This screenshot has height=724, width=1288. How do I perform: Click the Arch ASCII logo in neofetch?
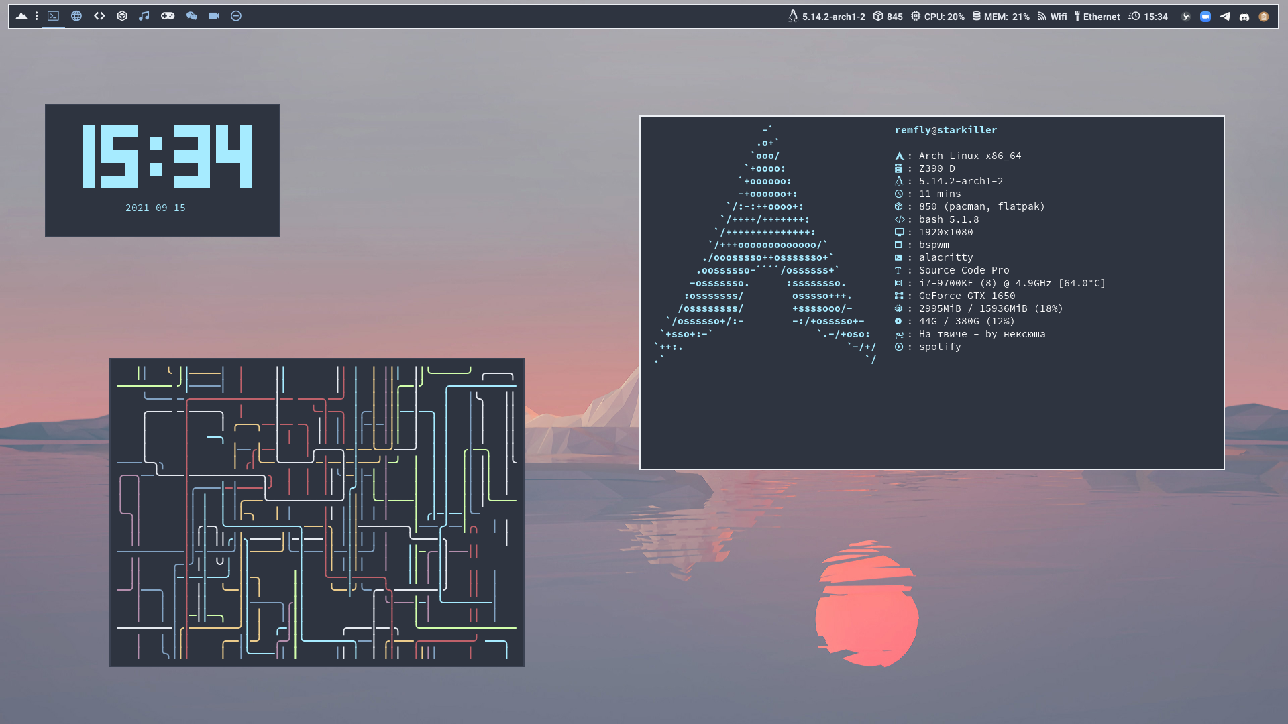click(x=765, y=245)
